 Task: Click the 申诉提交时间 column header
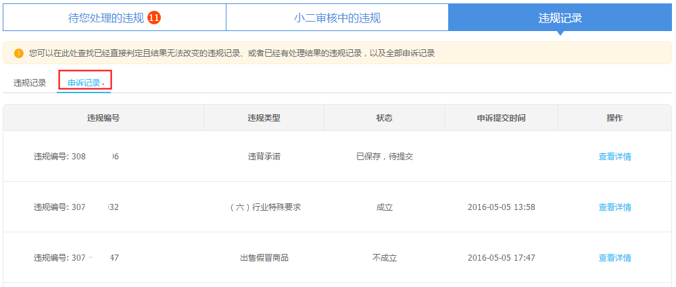(x=501, y=118)
